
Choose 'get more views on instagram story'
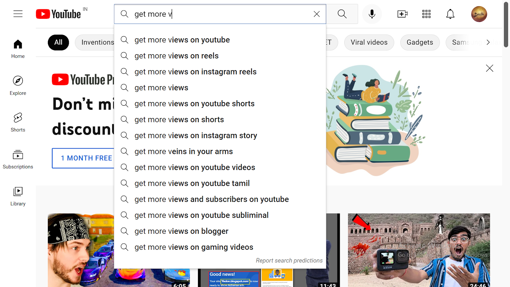[x=220, y=136]
